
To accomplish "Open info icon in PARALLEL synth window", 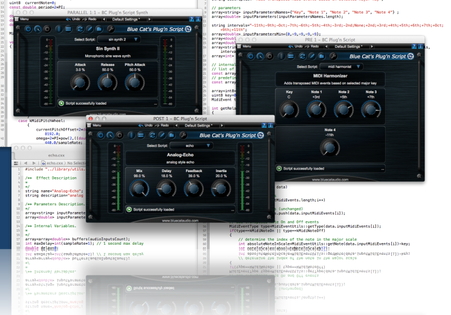I will click(198, 19).
